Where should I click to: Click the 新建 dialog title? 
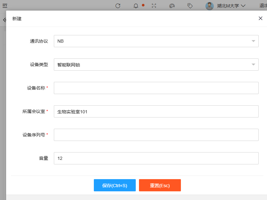click(17, 19)
